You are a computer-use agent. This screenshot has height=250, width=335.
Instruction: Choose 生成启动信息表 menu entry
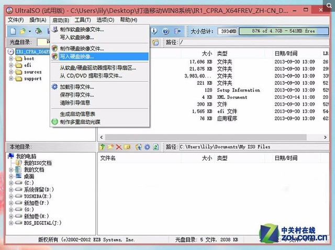[x=100, y=114]
